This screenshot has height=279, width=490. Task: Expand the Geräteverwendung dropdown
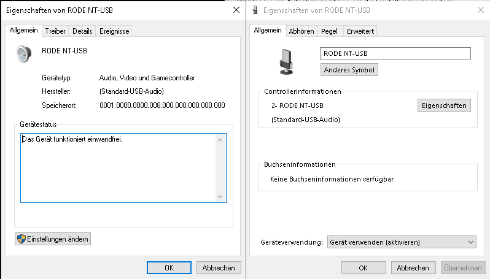pyautogui.click(x=402, y=242)
